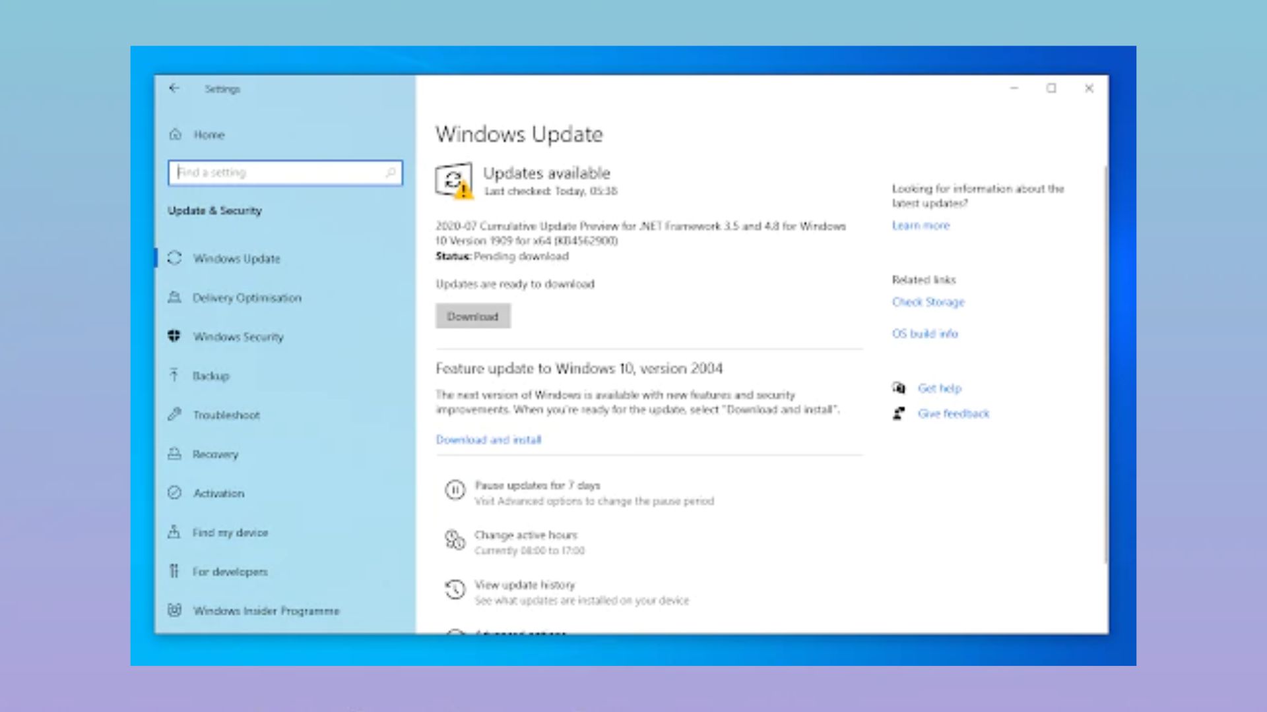Click the Download button
The height and width of the screenshot is (712, 1267).
click(472, 316)
